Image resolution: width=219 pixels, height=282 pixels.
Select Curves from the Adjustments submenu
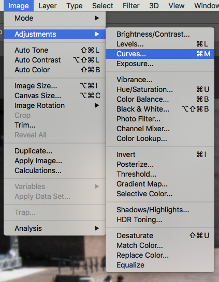(160, 54)
